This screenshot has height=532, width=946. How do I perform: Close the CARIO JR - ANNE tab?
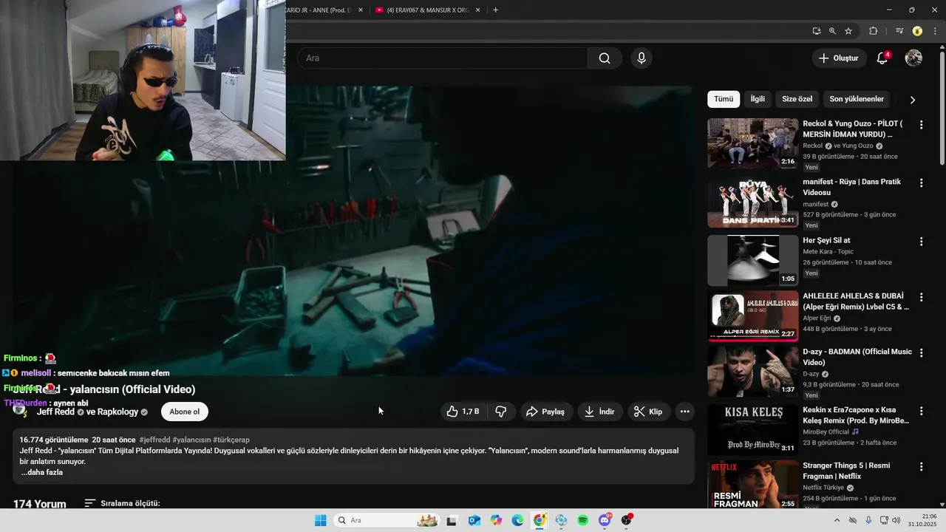(x=361, y=10)
